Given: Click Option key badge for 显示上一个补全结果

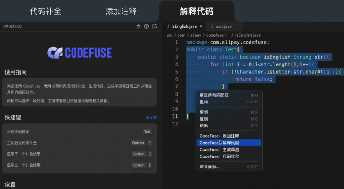Looking at the screenshot, I should coord(138,165).
